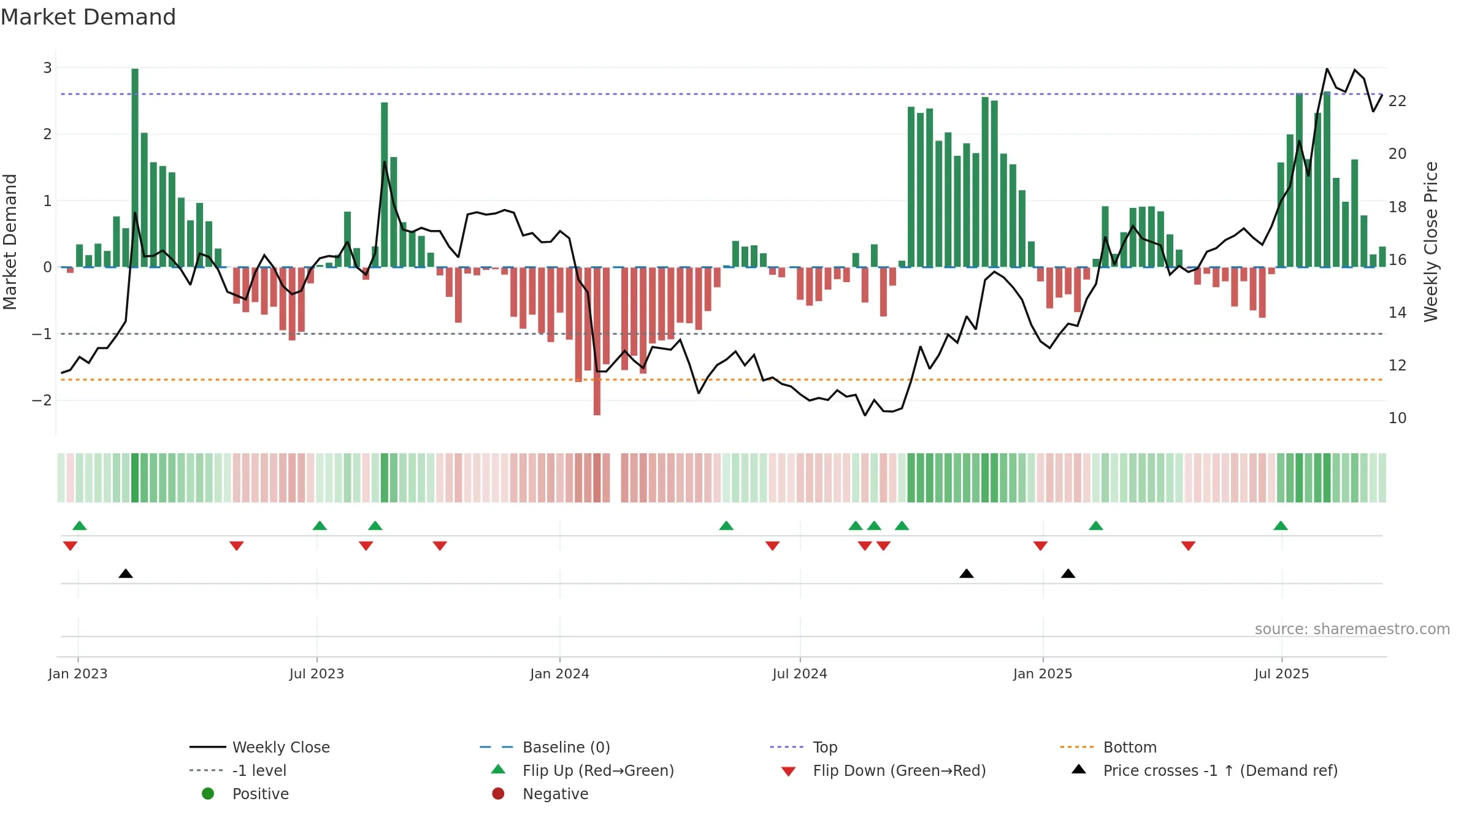Screen dimensions: 1472x828
Task: Toggle the Top legend entry
Action: pos(803,747)
